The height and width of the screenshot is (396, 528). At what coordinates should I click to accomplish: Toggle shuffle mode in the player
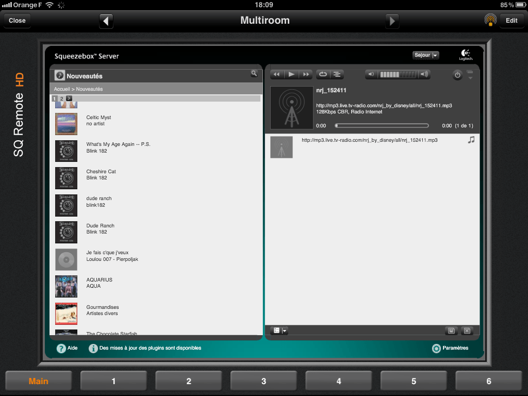(x=337, y=74)
